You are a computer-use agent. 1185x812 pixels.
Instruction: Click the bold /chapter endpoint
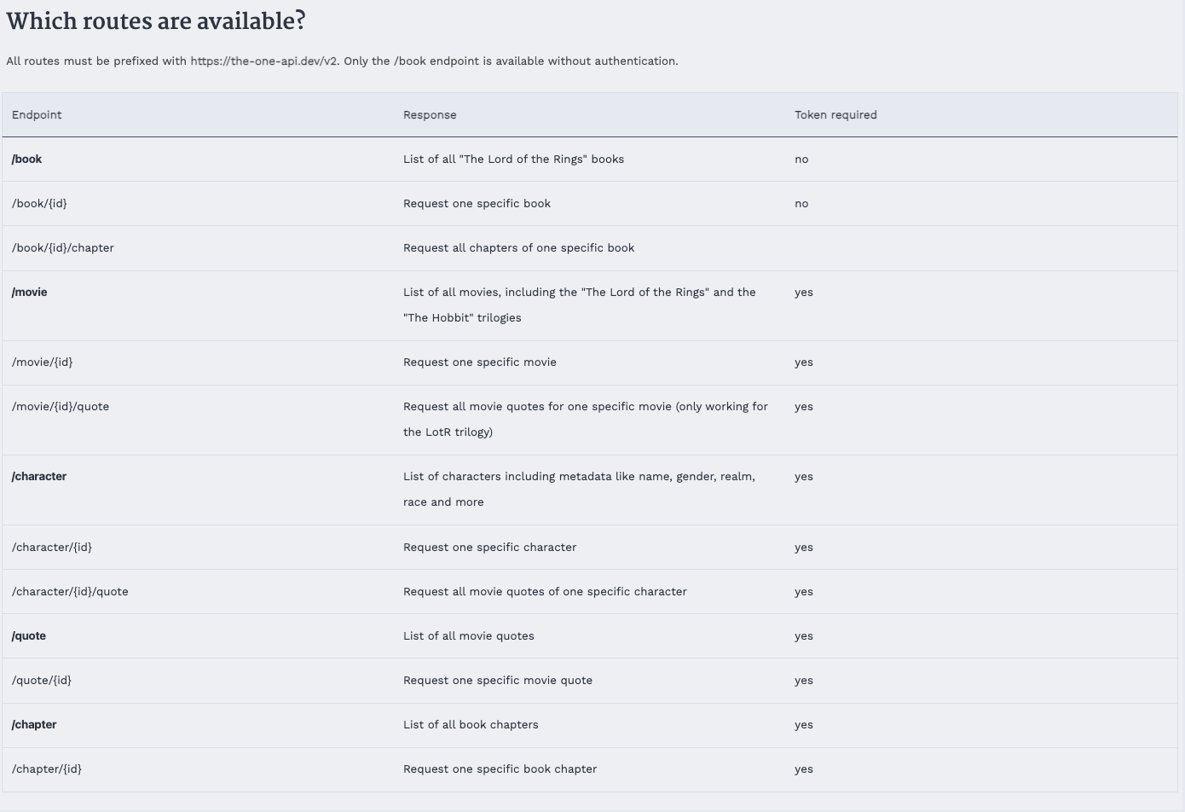pyautogui.click(x=34, y=725)
